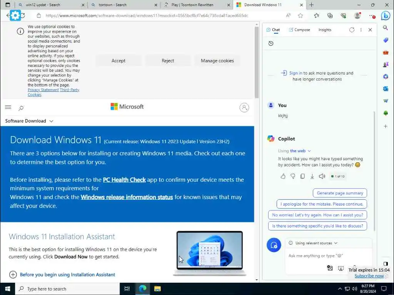Click the Copilot 'Ask me anything' input

(328, 255)
